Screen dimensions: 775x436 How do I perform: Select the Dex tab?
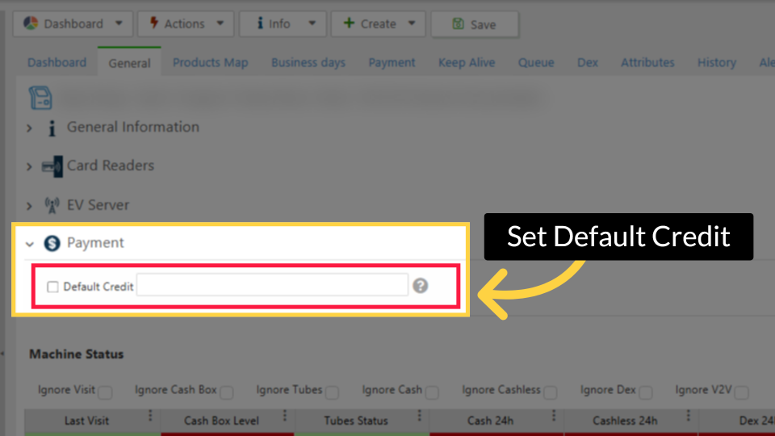click(588, 63)
